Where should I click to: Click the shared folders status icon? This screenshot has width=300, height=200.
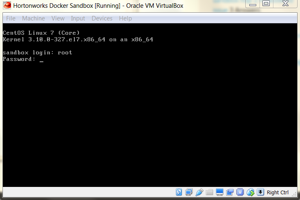click(x=209, y=192)
